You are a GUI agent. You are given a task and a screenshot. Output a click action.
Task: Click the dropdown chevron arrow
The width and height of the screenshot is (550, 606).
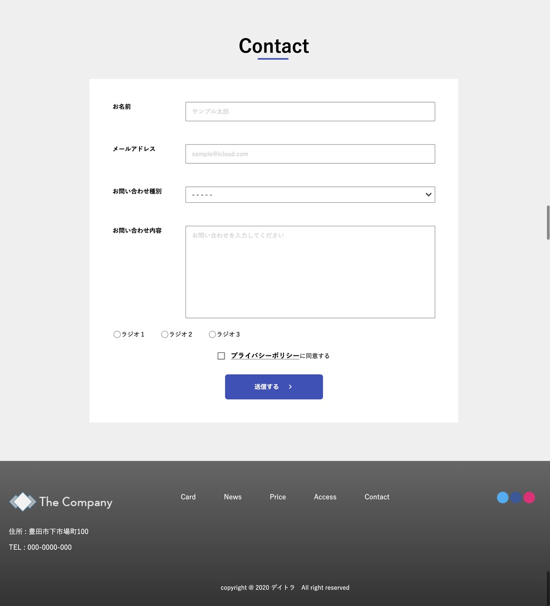pos(428,195)
